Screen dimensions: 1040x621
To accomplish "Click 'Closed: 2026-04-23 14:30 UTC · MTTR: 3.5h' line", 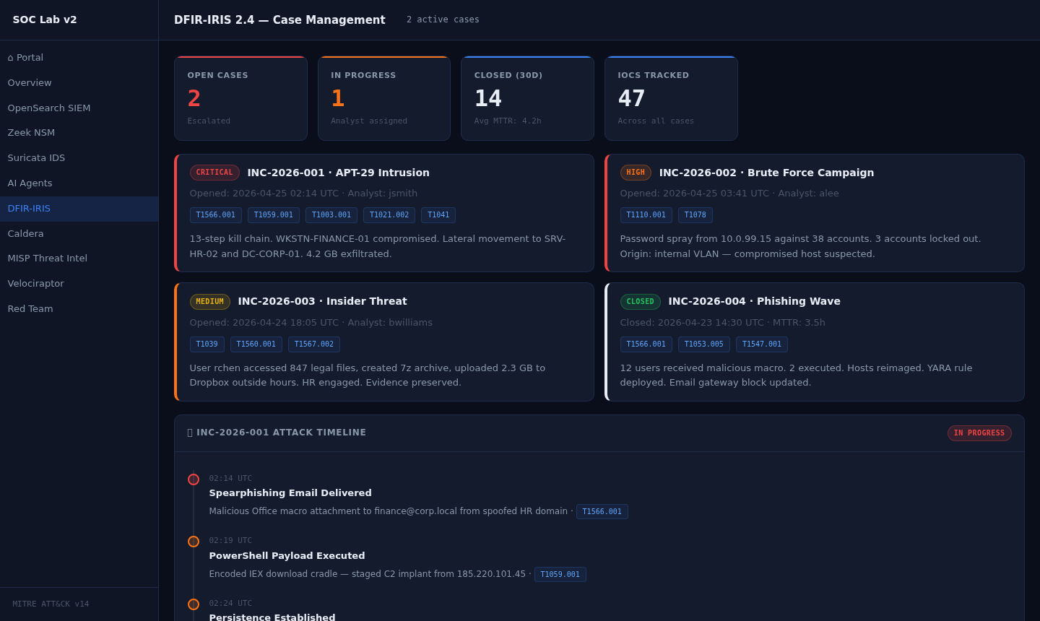I will coord(723,323).
